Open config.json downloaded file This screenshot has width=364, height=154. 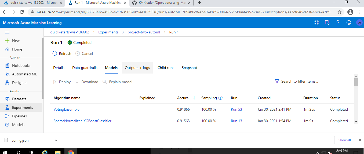[20, 140]
